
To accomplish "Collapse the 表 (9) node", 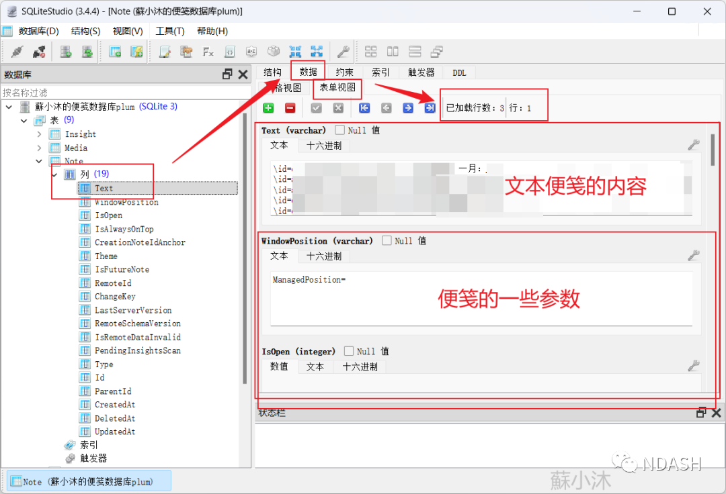I will [x=24, y=121].
